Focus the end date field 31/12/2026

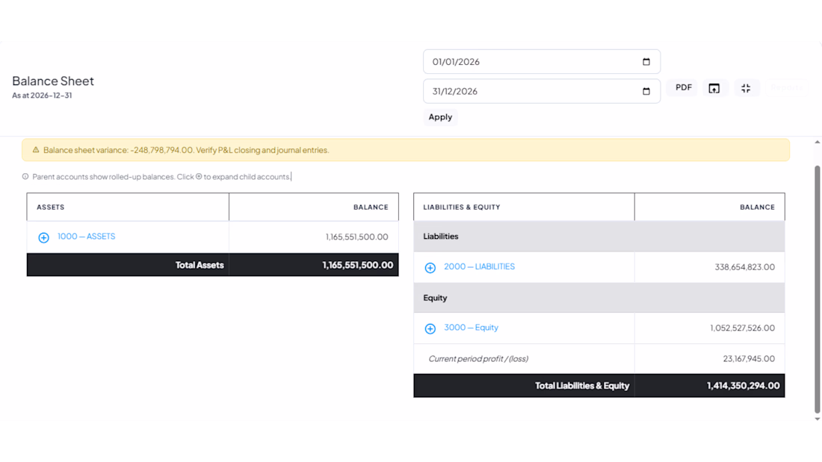click(542, 91)
